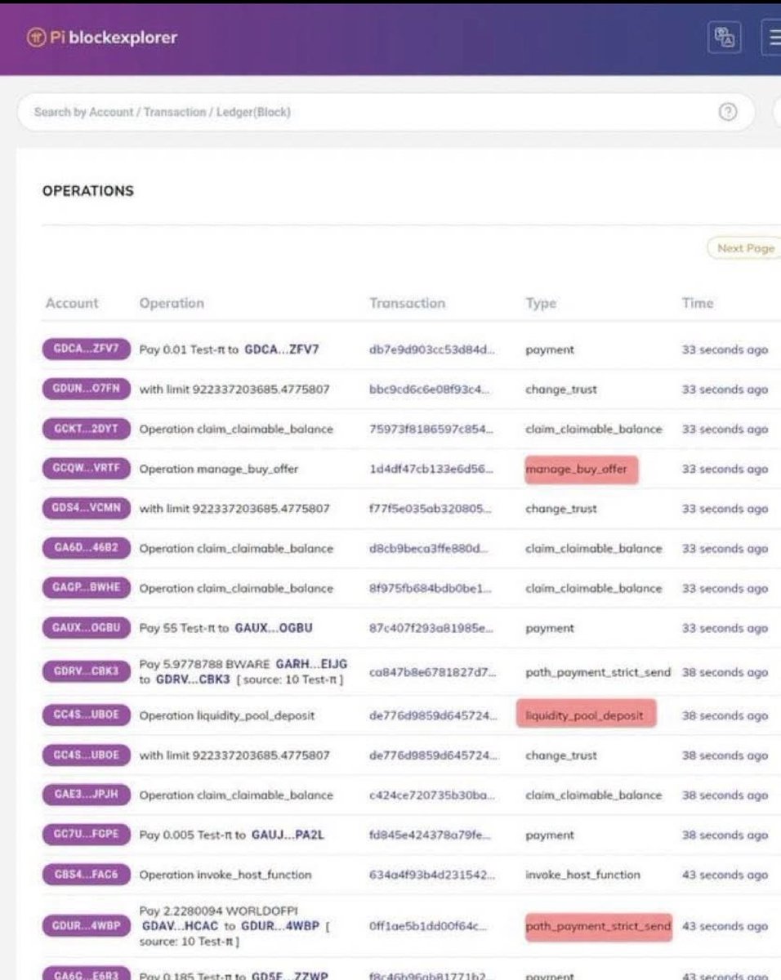781x980 pixels.
Task: Open transaction fd845e424378a79fe...
Action: coord(431,835)
